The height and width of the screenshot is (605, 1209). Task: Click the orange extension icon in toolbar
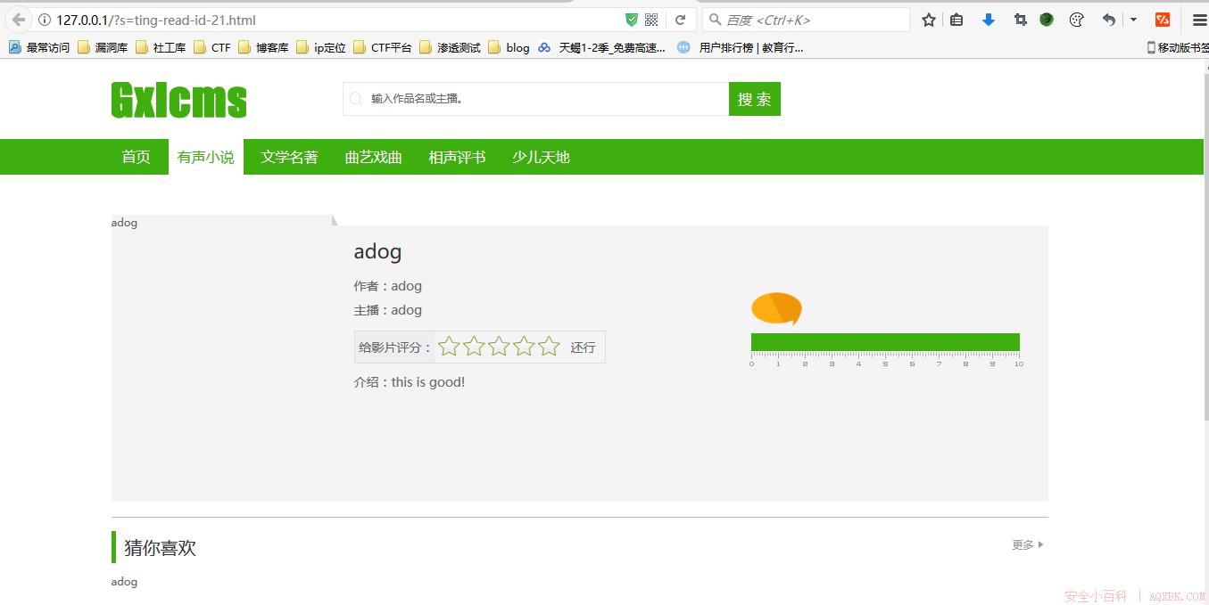tap(1163, 20)
